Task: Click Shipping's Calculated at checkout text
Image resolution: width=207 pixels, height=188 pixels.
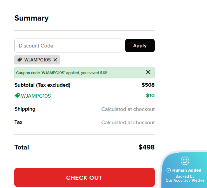Action: click(128, 109)
